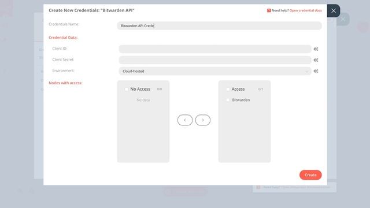Tick the Bitwarden node checkbox
The height and width of the screenshot is (208, 370).
tap(228, 100)
